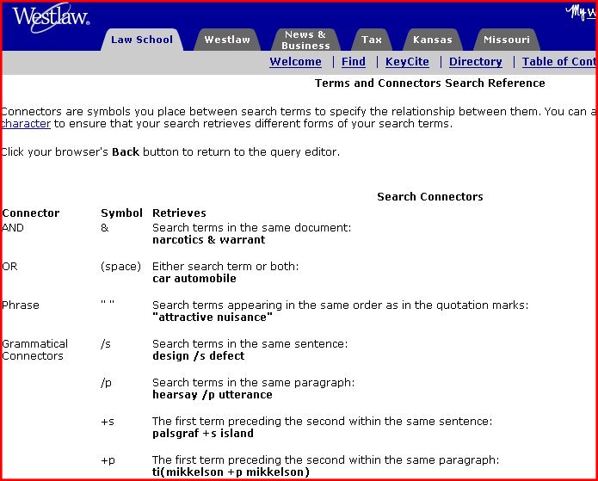598x481 pixels.
Task: Click the '/p' symbol cell
Action: coord(106,383)
